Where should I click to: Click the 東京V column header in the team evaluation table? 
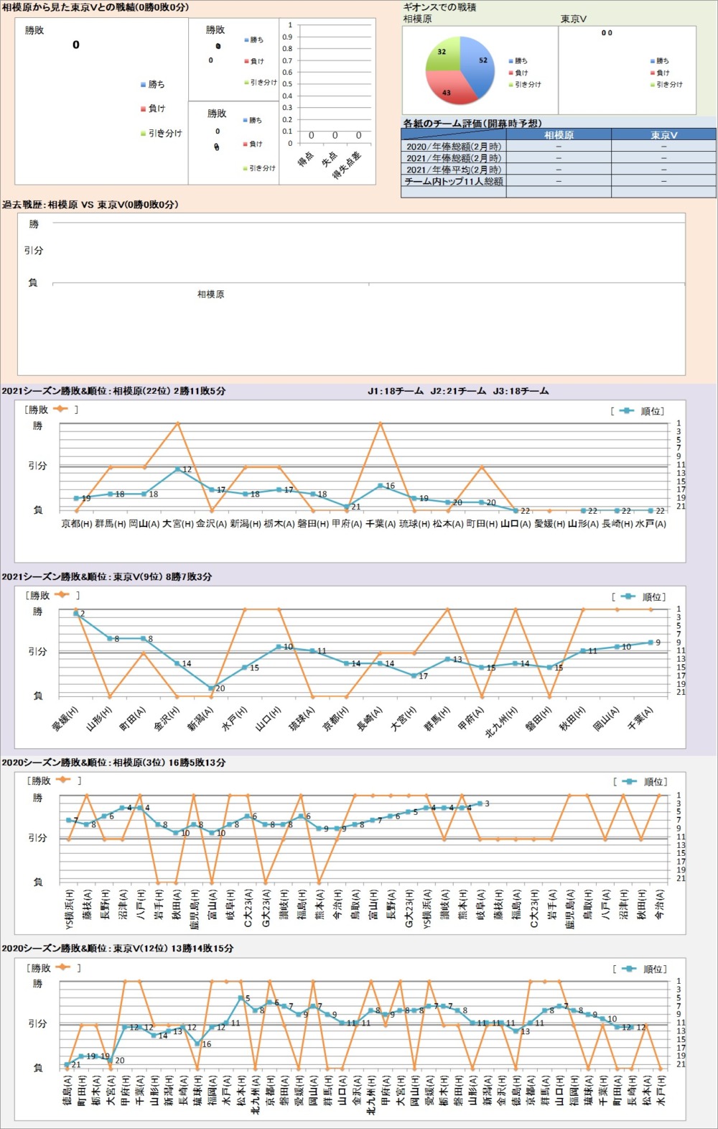tap(663, 135)
